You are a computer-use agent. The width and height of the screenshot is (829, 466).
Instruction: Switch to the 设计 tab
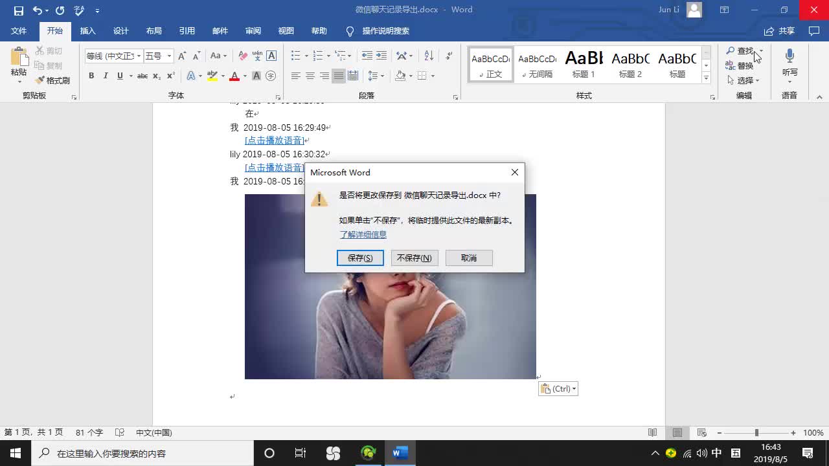120,30
